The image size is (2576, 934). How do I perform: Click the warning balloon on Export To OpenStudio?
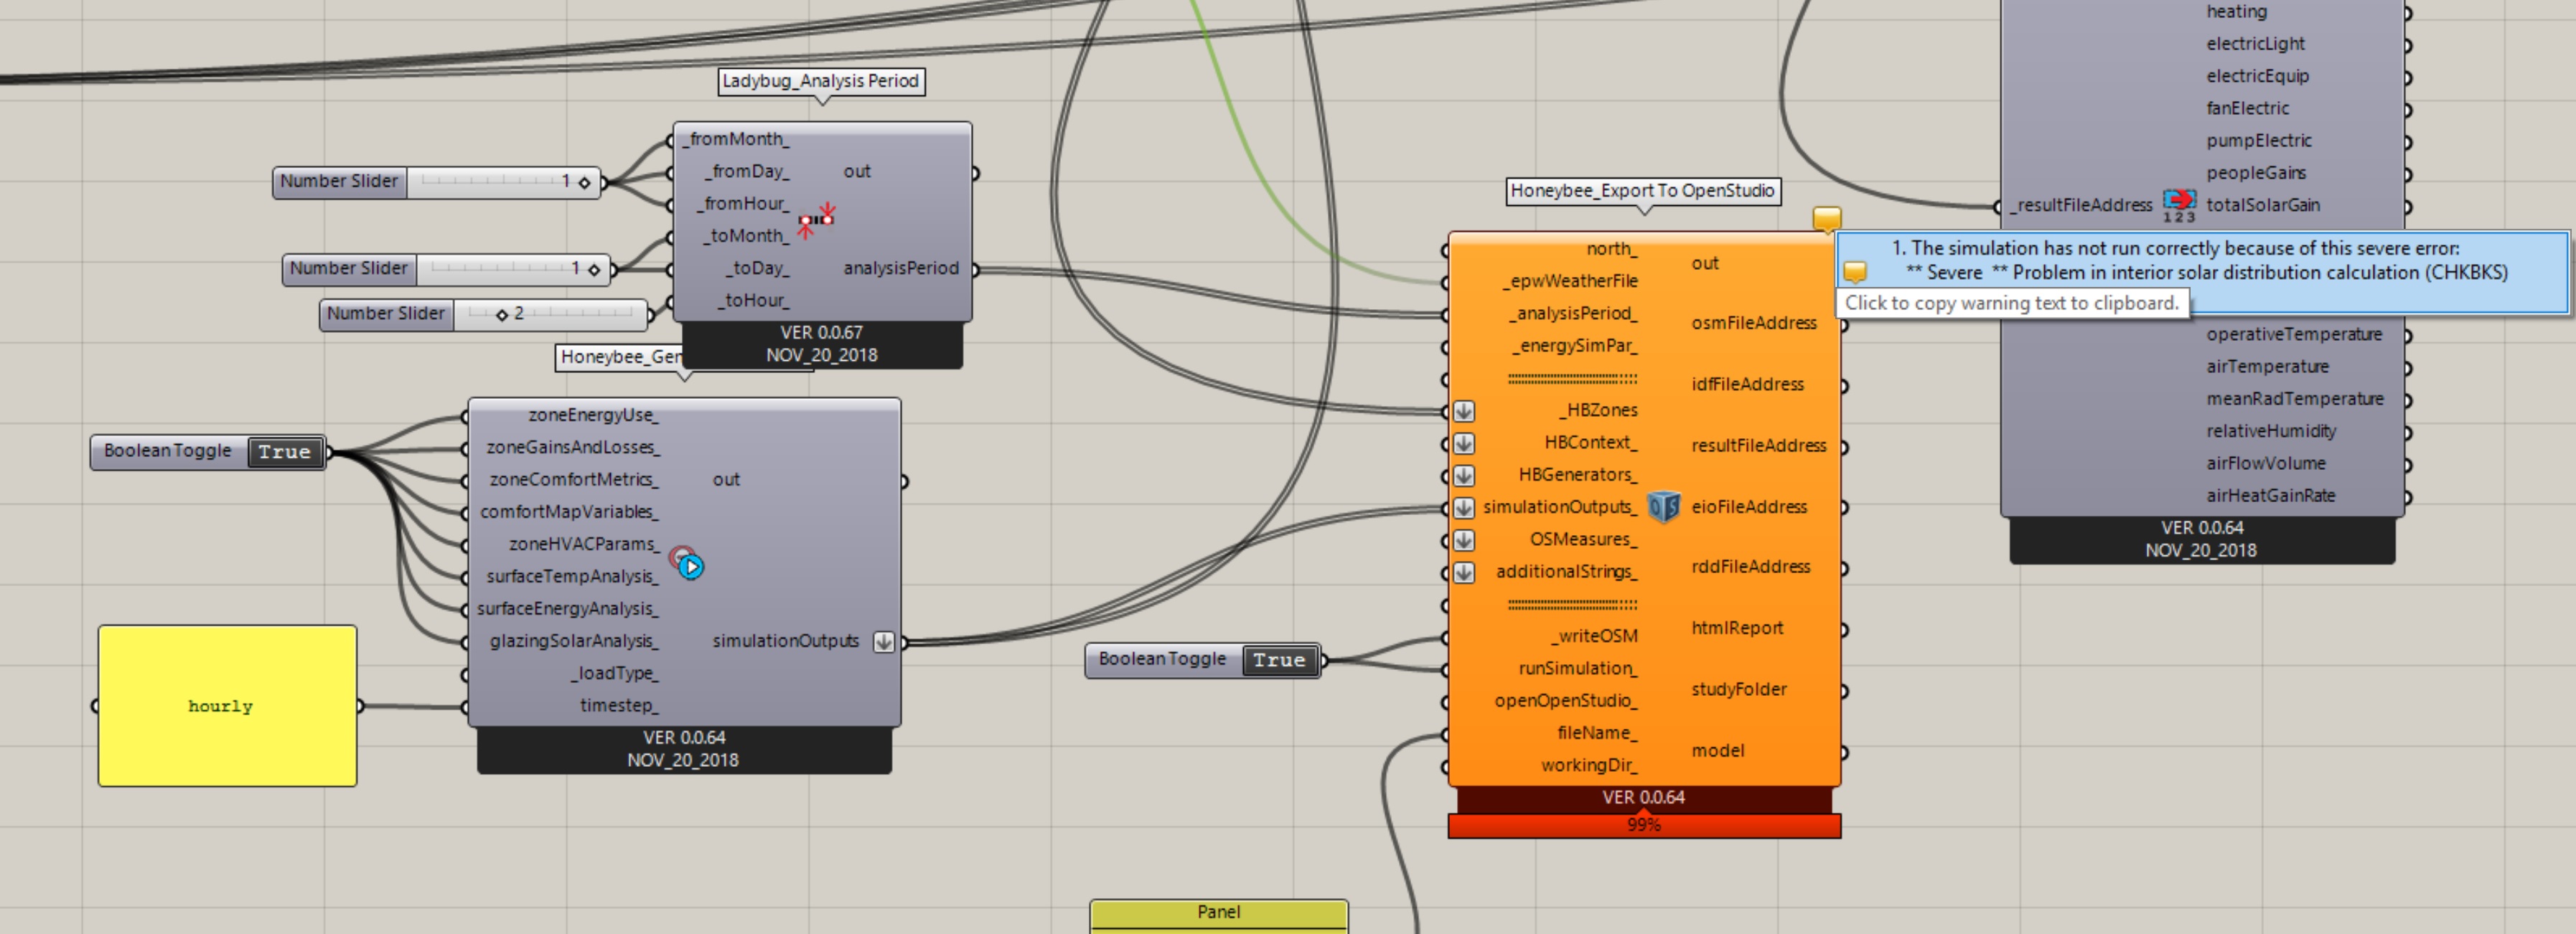point(1827,219)
